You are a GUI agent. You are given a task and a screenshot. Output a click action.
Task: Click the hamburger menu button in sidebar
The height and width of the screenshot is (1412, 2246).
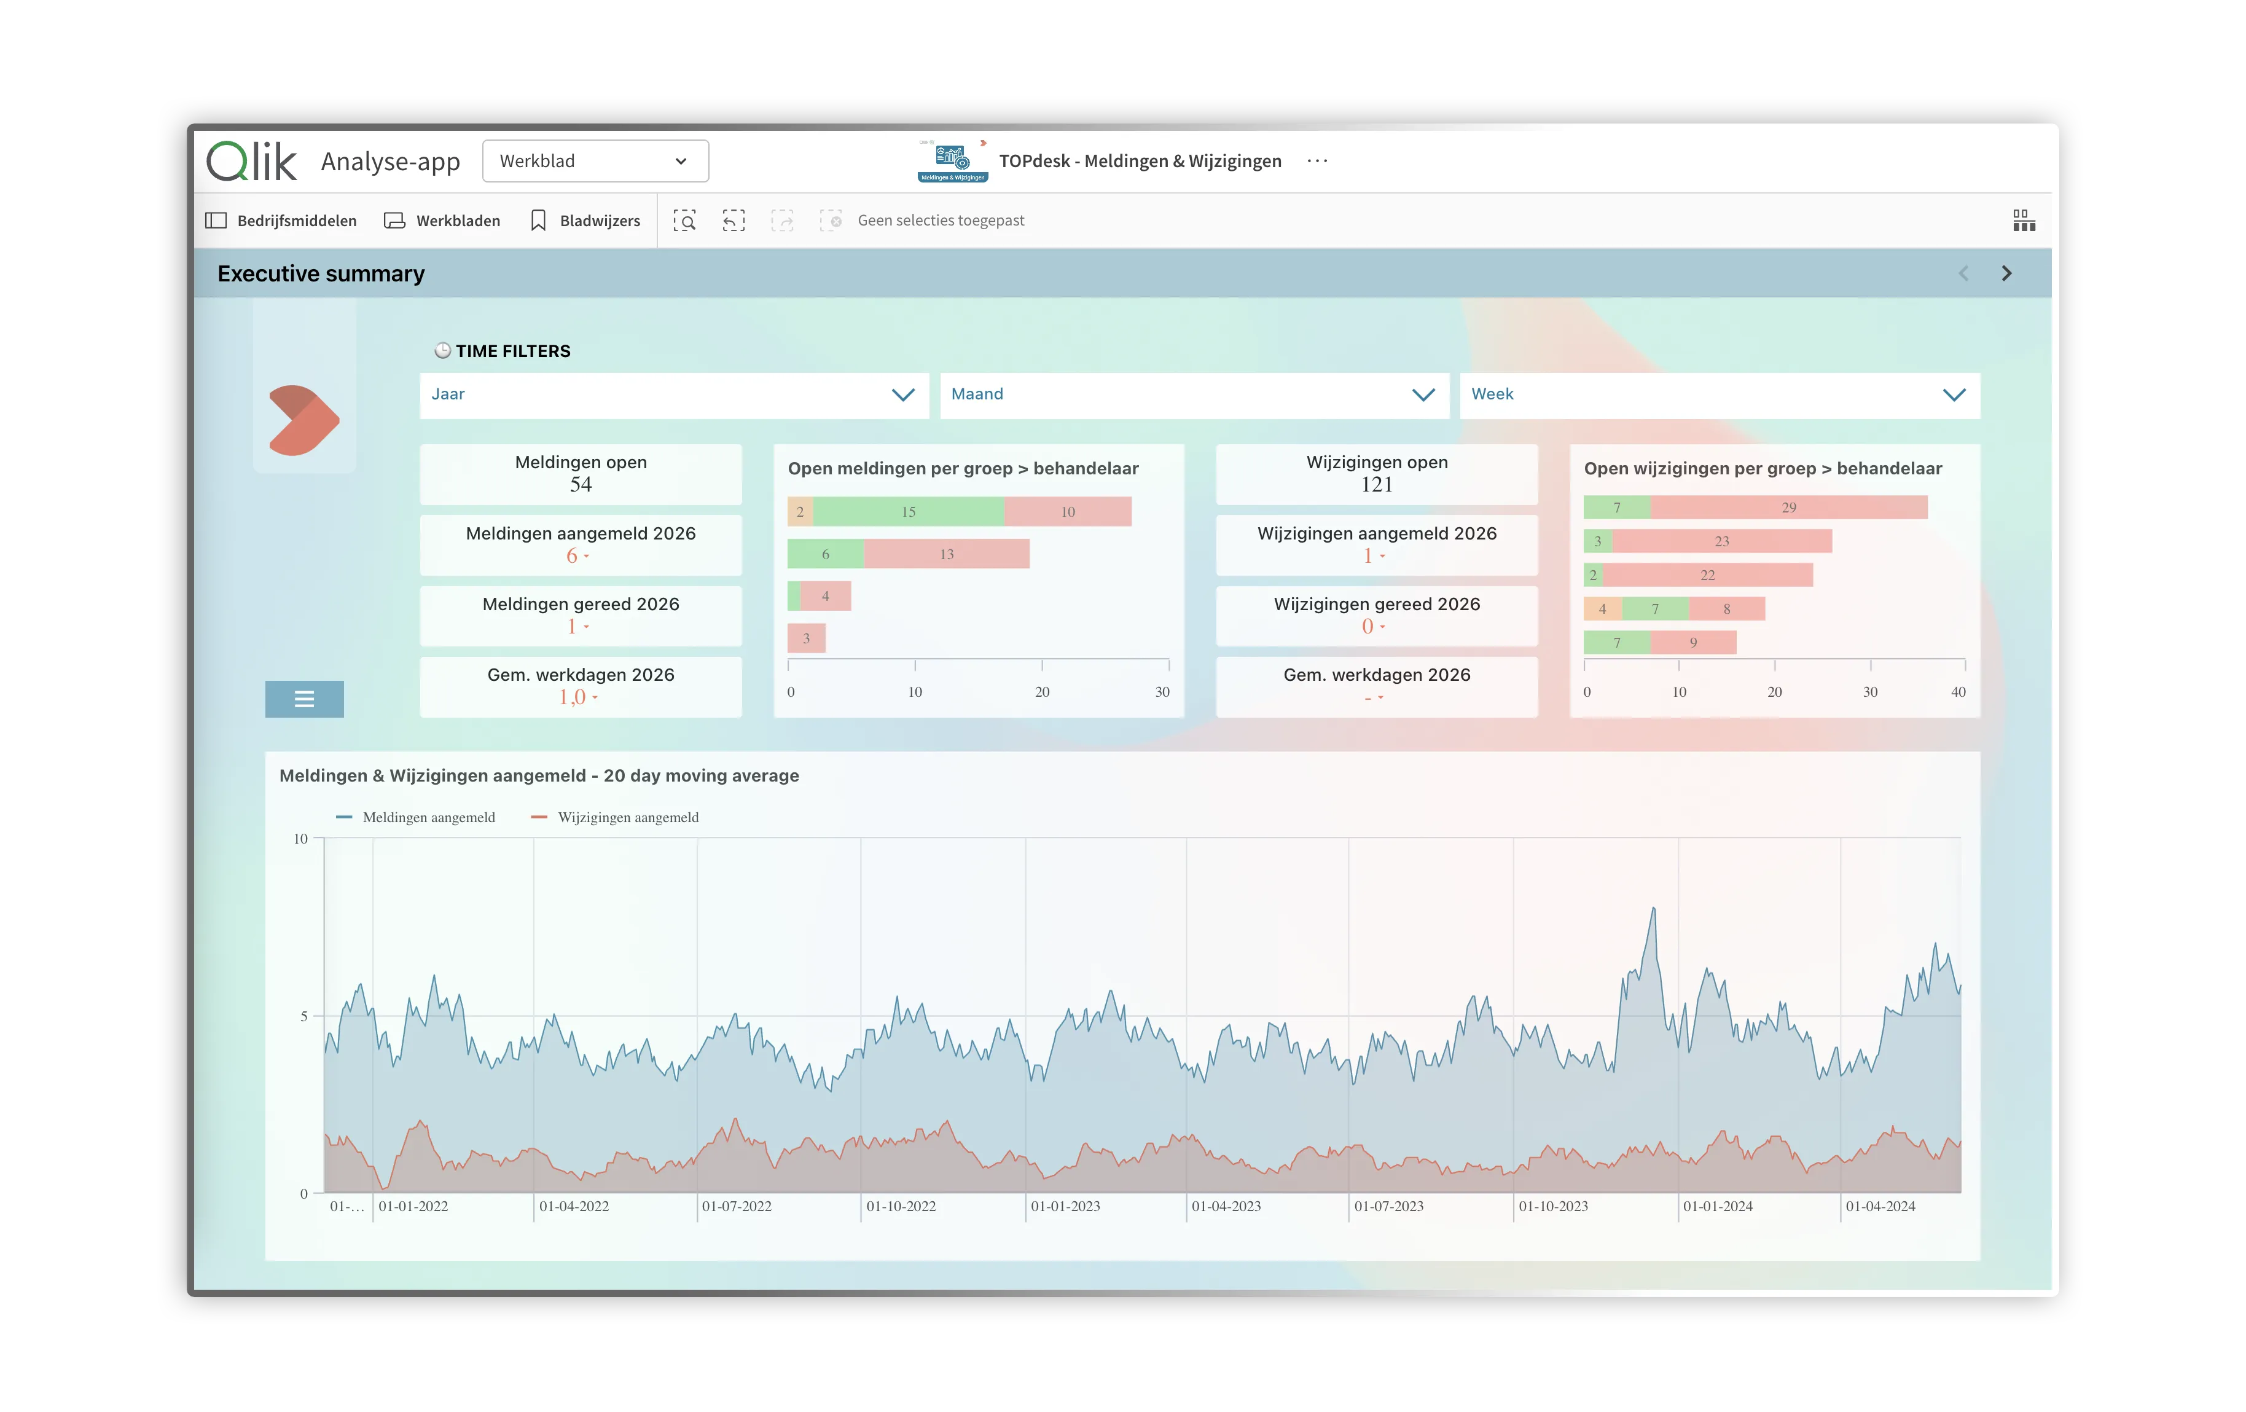304,699
